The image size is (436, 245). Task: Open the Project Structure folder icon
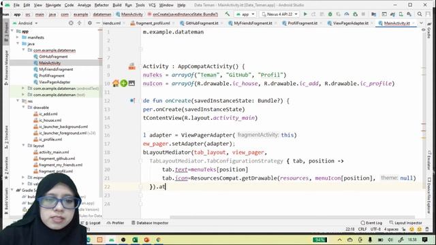374,14
